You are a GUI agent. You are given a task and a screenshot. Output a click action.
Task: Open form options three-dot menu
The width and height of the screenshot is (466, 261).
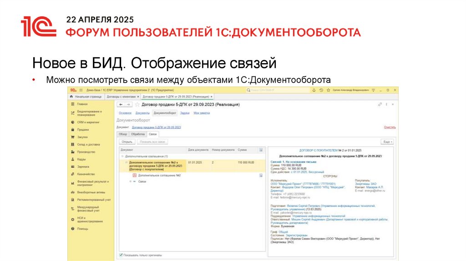pos(386,105)
